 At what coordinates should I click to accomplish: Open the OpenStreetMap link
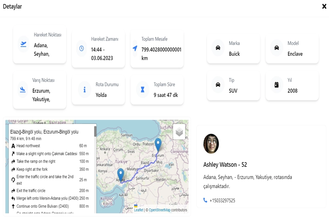(x=159, y=210)
